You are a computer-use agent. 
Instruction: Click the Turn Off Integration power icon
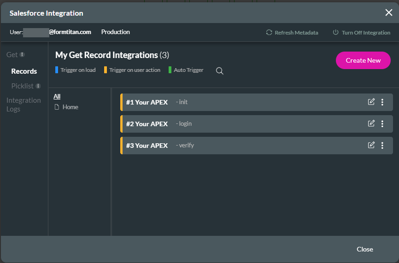[x=335, y=32]
